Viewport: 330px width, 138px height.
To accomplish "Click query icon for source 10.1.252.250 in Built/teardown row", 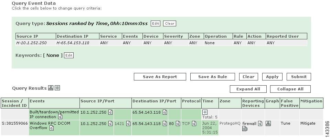I will click(x=110, y=112).
